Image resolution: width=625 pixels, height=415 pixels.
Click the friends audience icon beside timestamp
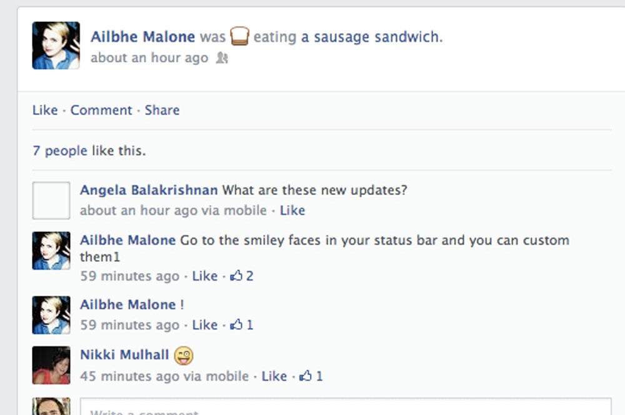click(222, 58)
